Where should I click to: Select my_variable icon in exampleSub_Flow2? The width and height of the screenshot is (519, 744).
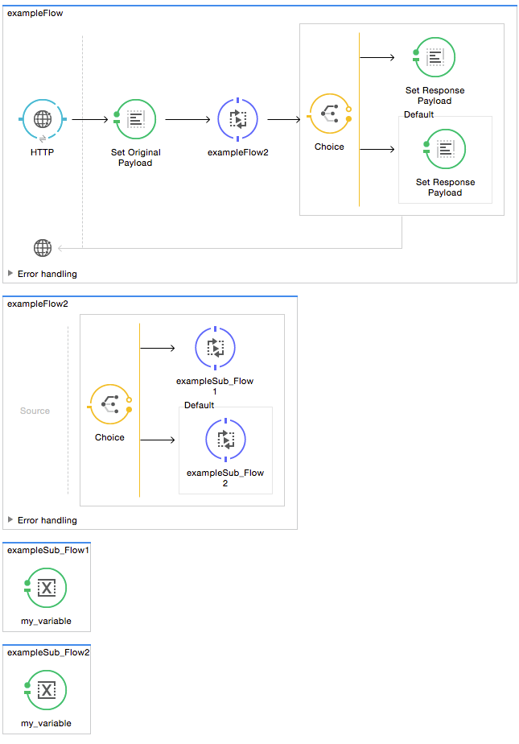tap(47, 690)
